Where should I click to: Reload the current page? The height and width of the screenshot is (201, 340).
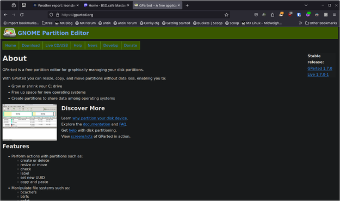point(22,15)
